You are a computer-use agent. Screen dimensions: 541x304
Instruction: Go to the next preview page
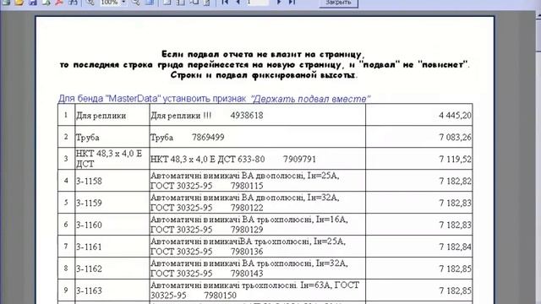(279, 3)
